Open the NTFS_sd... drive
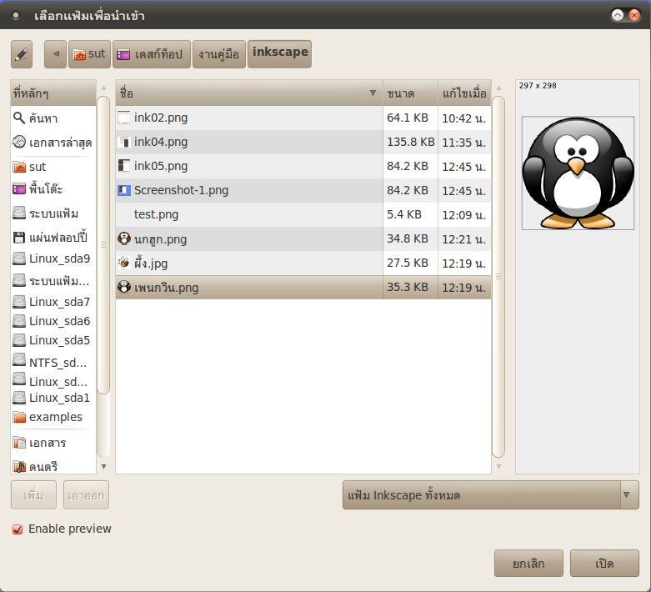This screenshot has height=592, width=651. click(53, 362)
